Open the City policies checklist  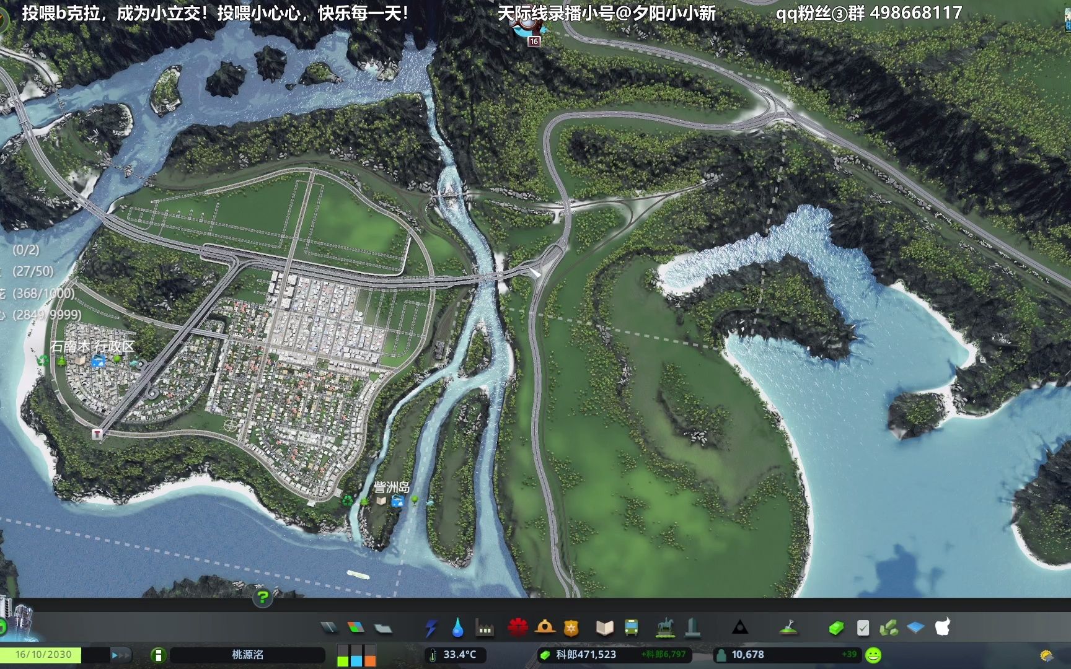(863, 628)
